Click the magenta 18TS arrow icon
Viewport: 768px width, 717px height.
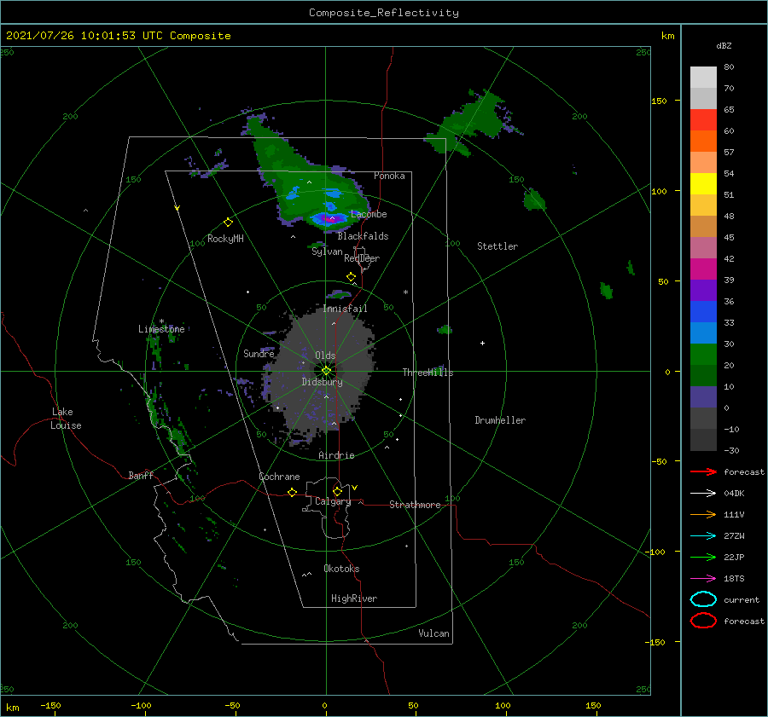(x=703, y=579)
